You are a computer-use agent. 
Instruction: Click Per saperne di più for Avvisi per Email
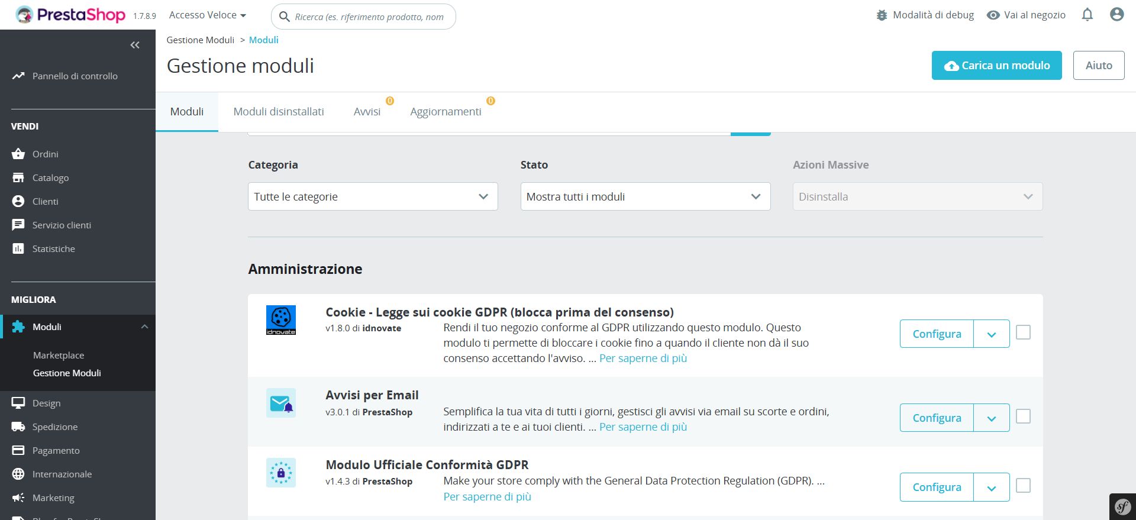coord(643,427)
